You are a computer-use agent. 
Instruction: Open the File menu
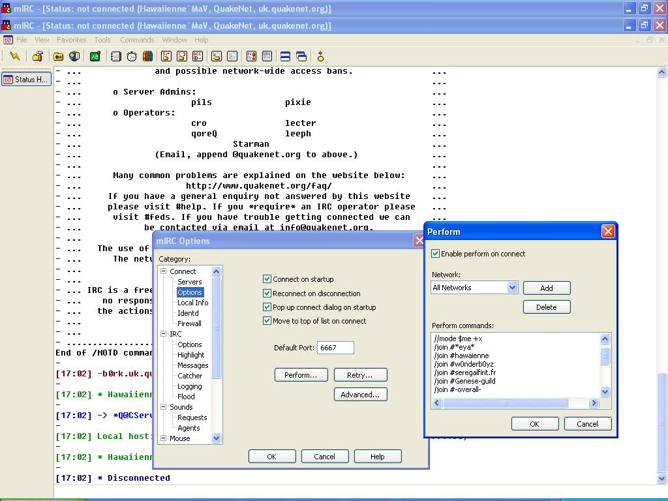click(x=22, y=40)
